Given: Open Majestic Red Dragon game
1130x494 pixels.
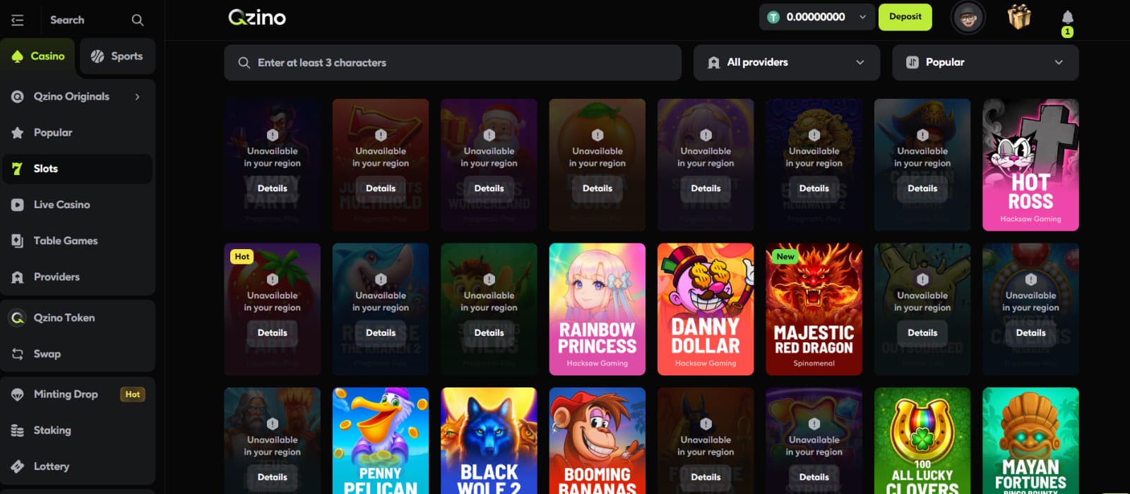Looking at the screenshot, I should [814, 309].
